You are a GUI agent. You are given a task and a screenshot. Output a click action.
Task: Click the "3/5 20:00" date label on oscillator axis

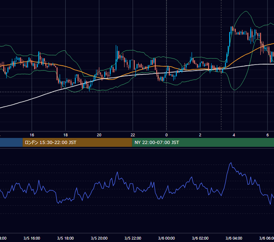[x=99, y=238]
